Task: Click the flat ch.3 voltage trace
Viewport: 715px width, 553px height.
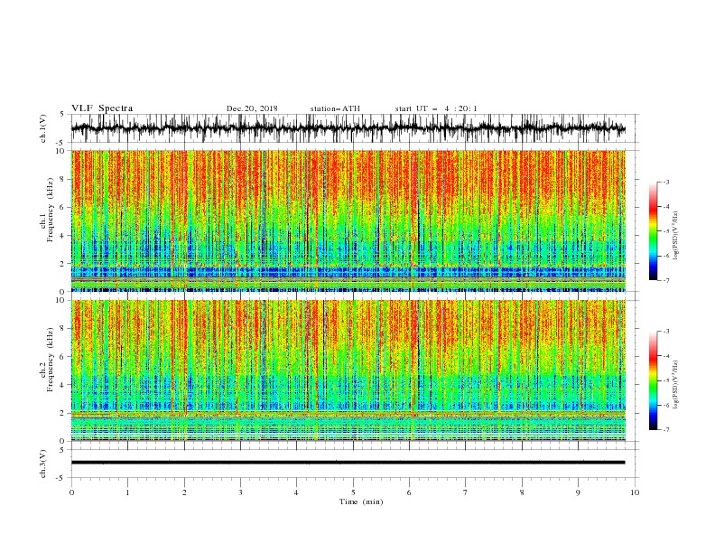Action: tap(348, 463)
